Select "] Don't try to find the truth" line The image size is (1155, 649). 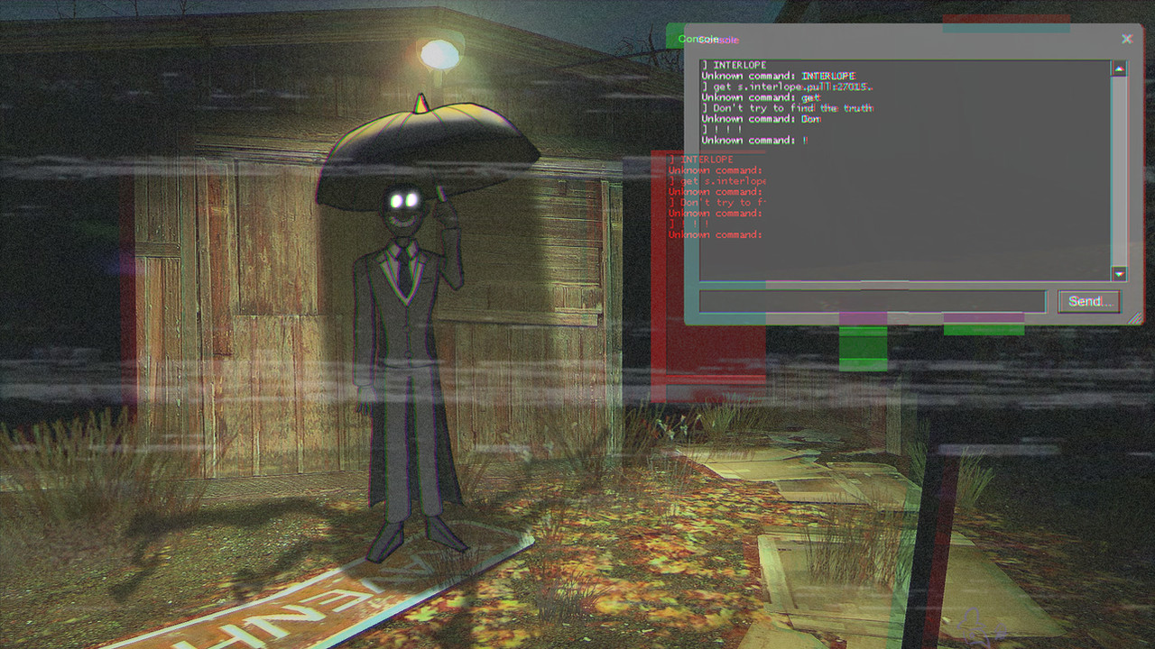tap(788, 109)
